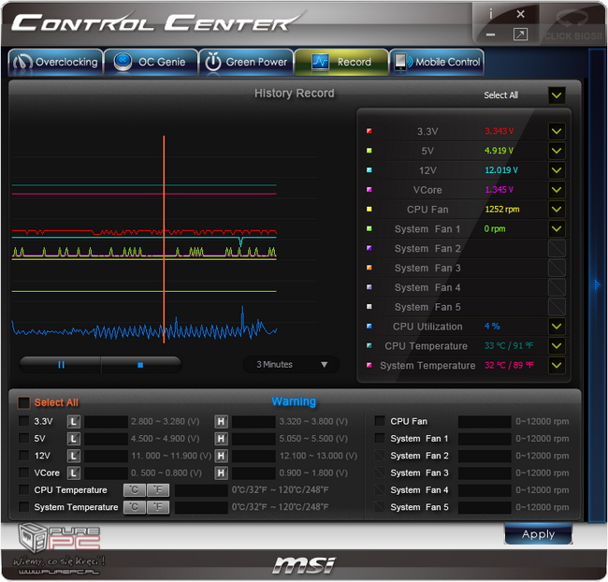Open the Overclocking tab
Viewport: 608px width, 582px height.
[56, 62]
